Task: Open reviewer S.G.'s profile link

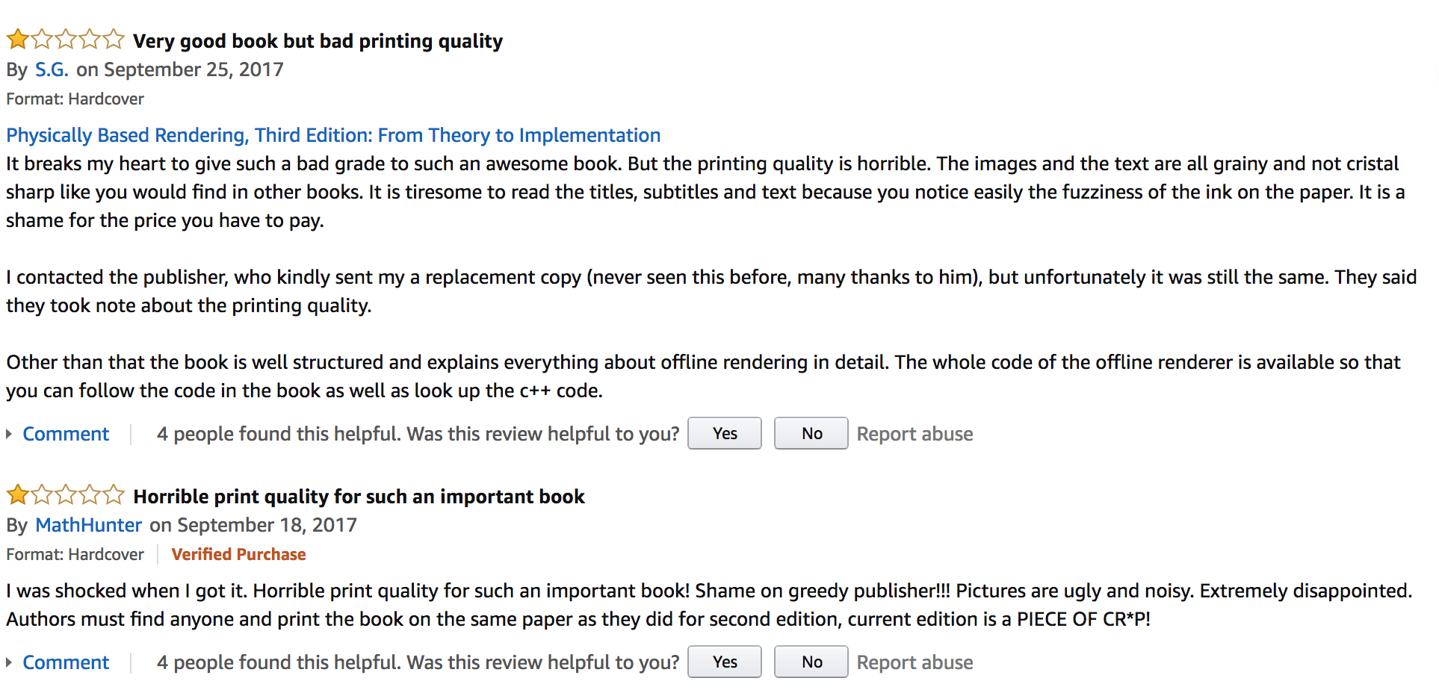Action: (x=52, y=69)
